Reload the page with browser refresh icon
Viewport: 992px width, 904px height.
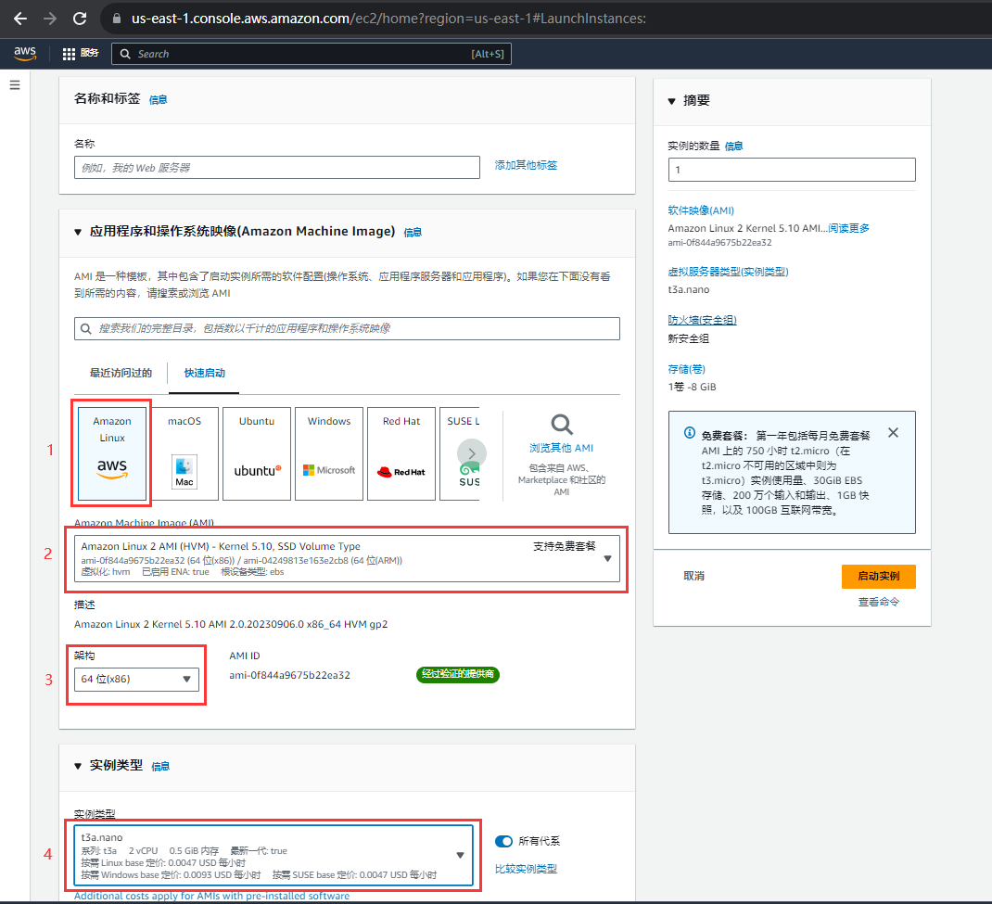point(80,19)
